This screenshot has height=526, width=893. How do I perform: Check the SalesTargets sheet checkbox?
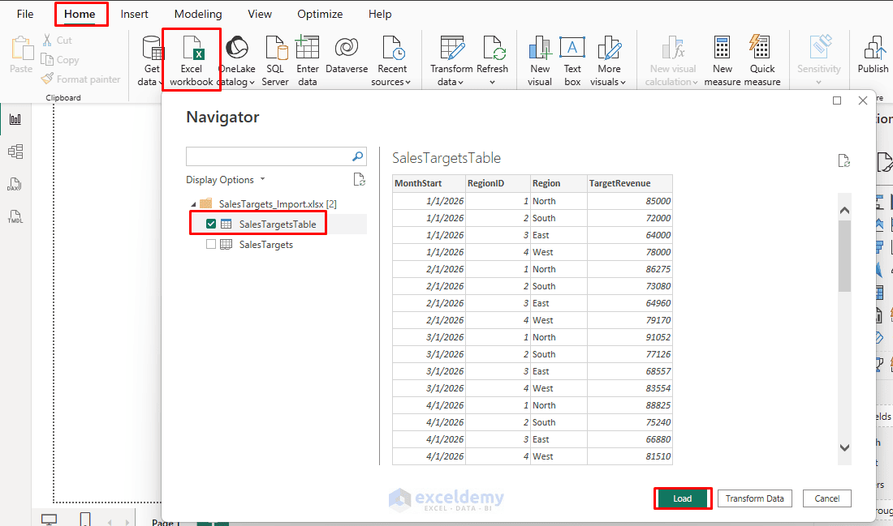point(211,245)
